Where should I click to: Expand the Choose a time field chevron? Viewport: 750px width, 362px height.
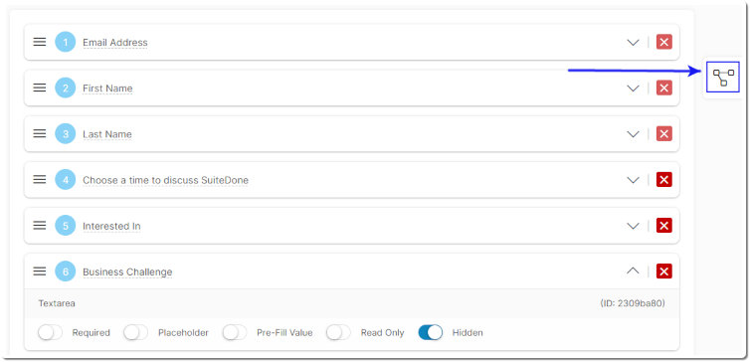tap(633, 180)
